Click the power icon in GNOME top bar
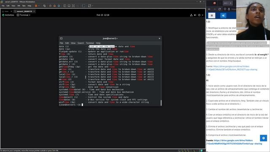Image resolution: width=270 pixels, height=152 pixels. [199, 15]
